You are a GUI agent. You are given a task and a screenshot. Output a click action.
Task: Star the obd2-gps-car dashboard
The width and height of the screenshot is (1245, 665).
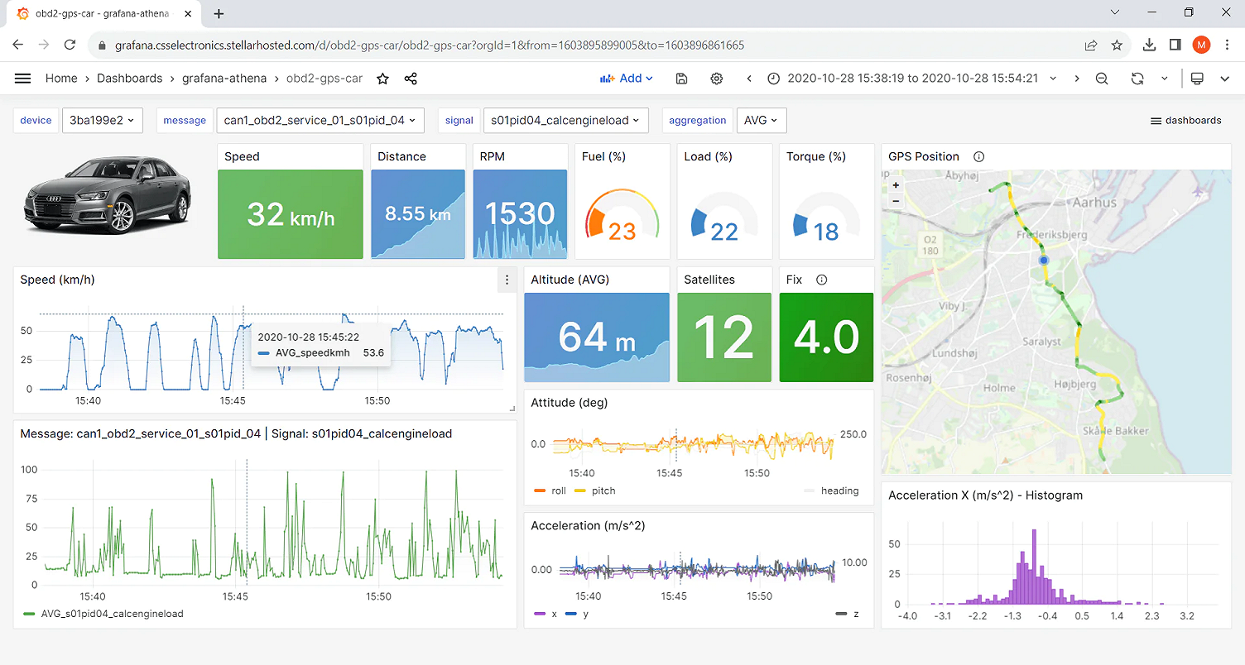click(x=382, y=79)
